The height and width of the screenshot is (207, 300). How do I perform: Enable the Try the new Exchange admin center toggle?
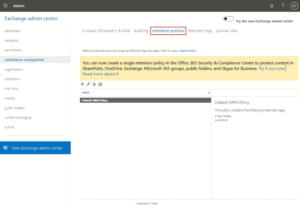pyautogui.click(x=228, y=18)
